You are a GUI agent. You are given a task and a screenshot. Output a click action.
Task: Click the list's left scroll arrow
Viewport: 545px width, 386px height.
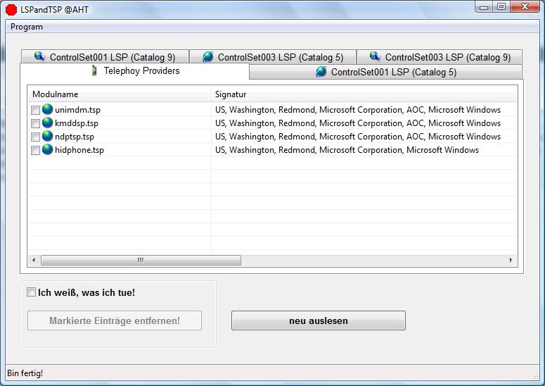point(34,260)
